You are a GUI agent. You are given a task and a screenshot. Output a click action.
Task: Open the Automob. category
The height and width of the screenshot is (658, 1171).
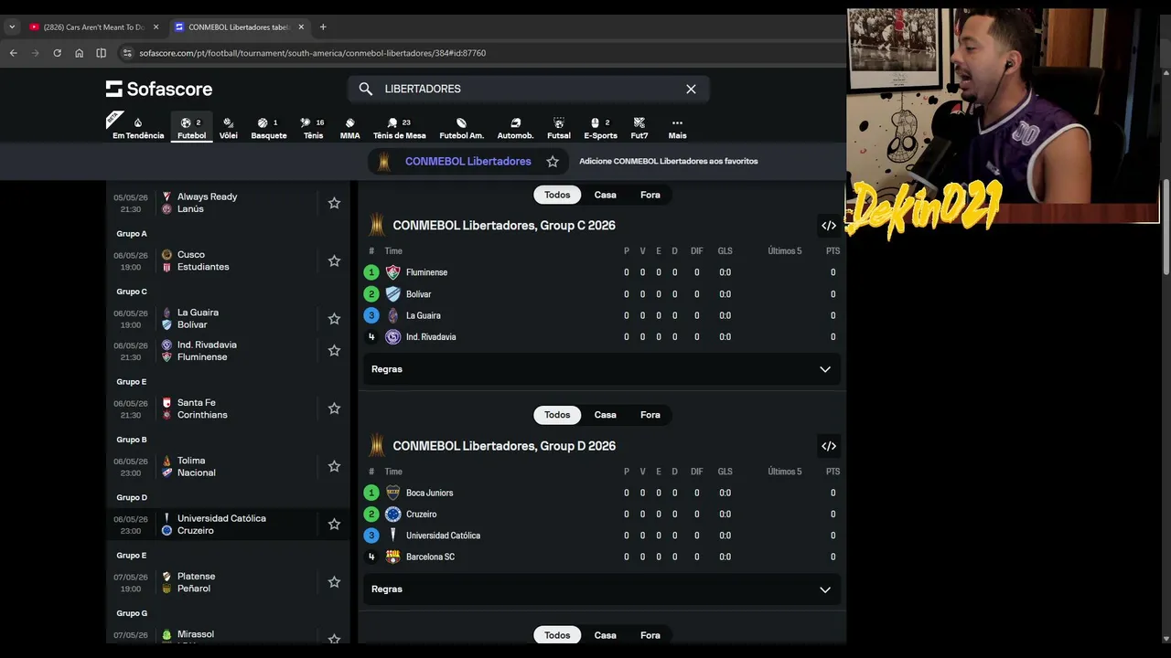coord(515,128)
